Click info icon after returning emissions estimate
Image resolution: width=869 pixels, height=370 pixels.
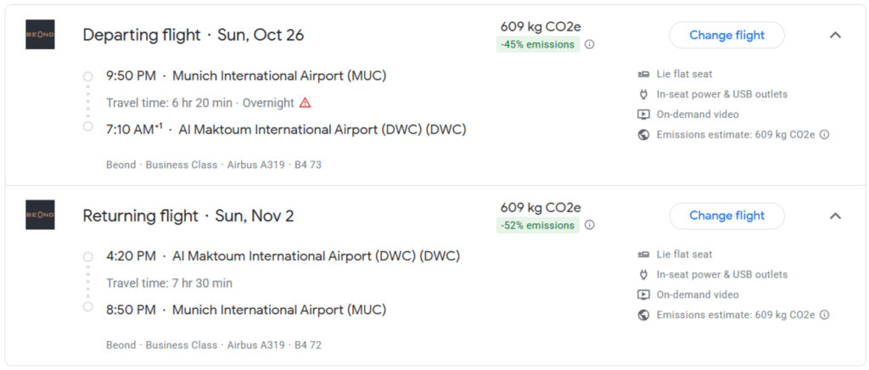(824, 315)
